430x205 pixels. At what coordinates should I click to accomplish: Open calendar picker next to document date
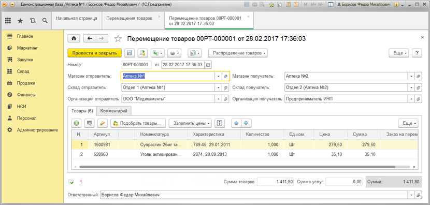point(208,65)
